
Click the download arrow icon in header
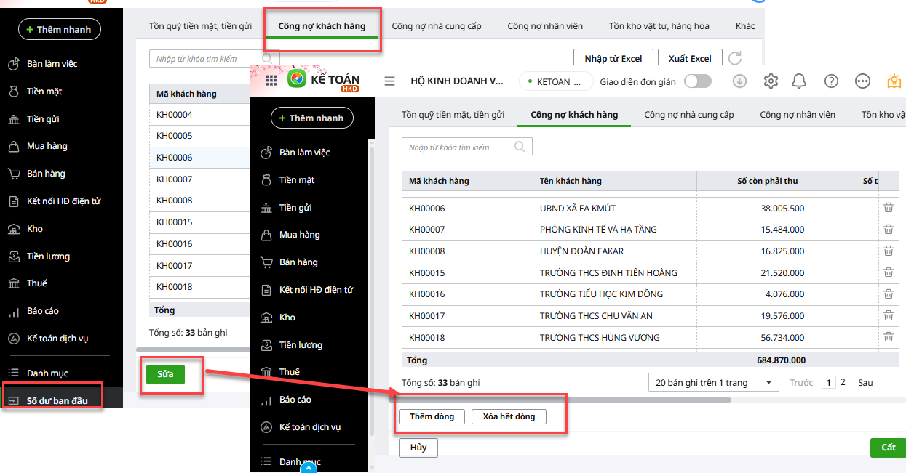[x=739, y=81]
